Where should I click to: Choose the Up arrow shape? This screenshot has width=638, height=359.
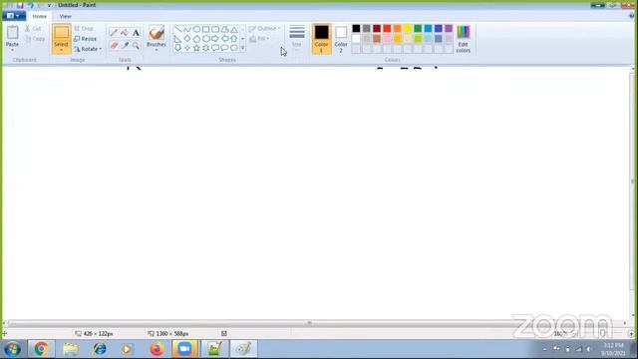pos(234,39)
